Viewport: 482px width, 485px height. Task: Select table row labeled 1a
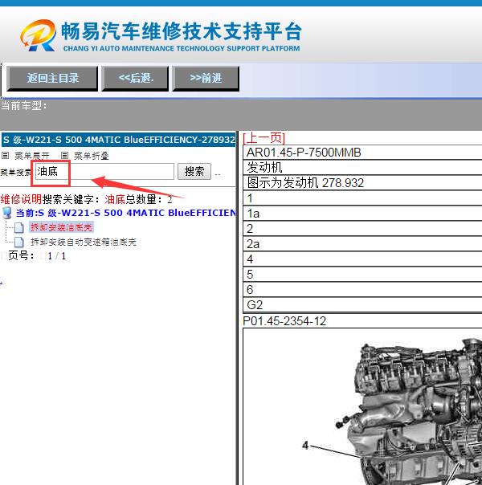[x=362, y=214]
